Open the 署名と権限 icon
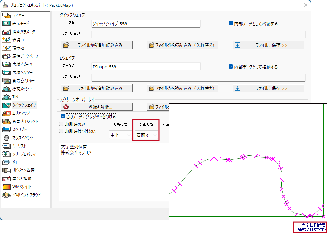The height and width of the screenshot is (233, 327). 6,179
